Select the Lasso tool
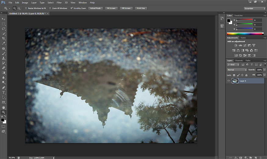 click(4, 29)
